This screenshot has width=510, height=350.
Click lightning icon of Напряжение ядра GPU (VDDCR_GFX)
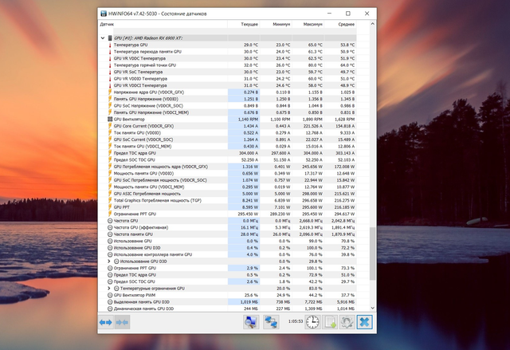110,92
